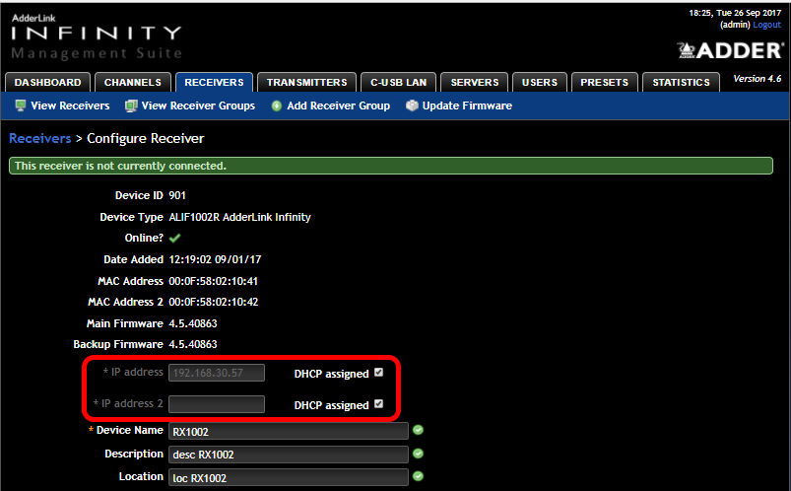Click the empty IP address 2 field
Viewport: 791px width, 491px height.
click(x=217, y=404)
